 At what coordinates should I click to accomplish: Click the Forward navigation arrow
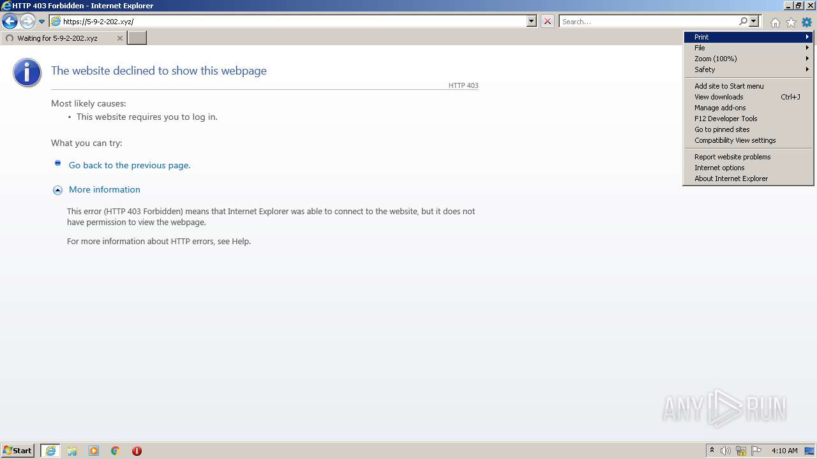27,22
